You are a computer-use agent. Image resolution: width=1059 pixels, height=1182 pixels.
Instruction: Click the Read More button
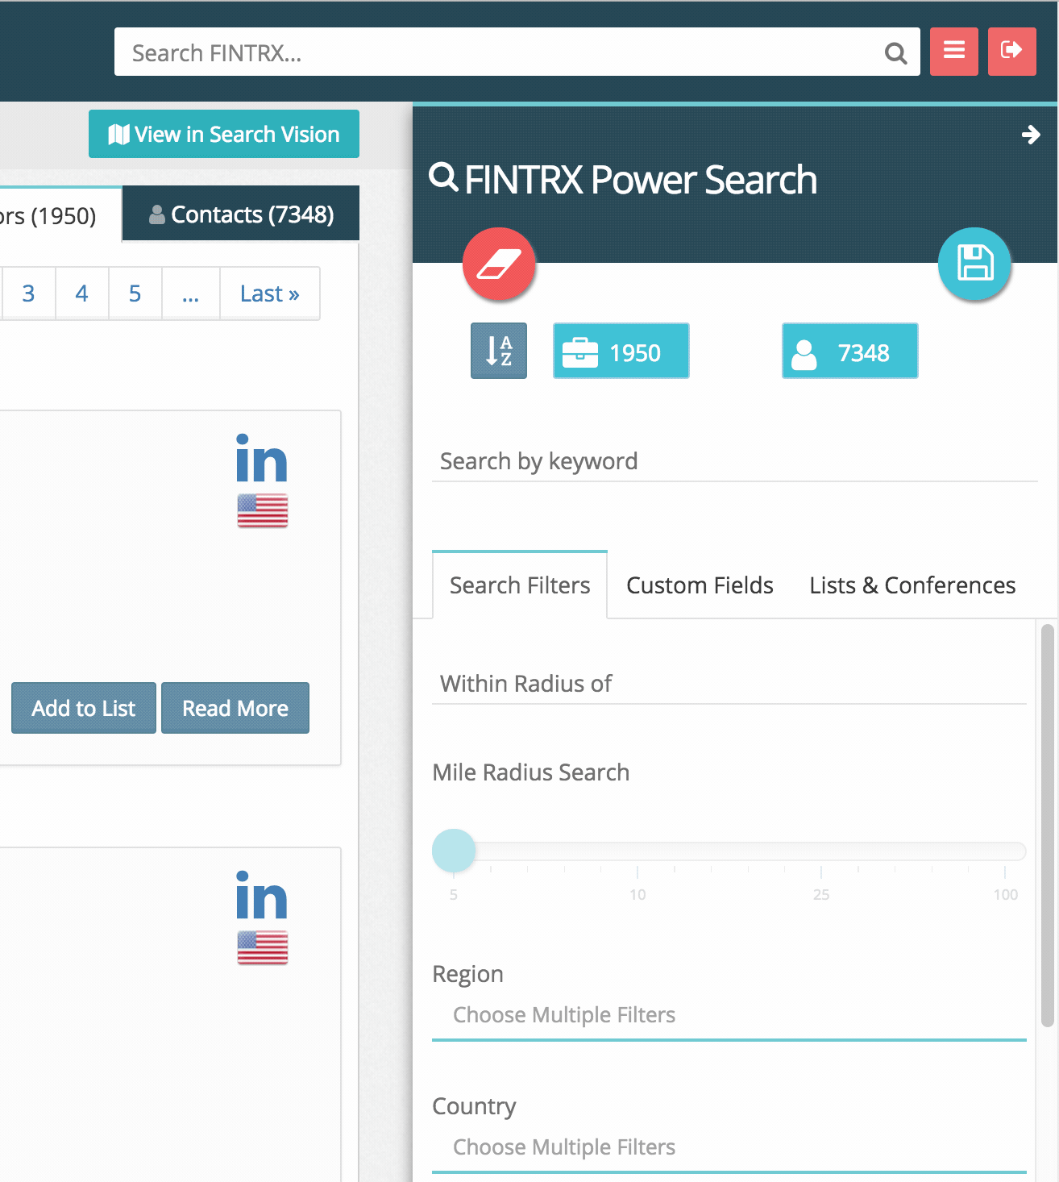coord(235,708)
